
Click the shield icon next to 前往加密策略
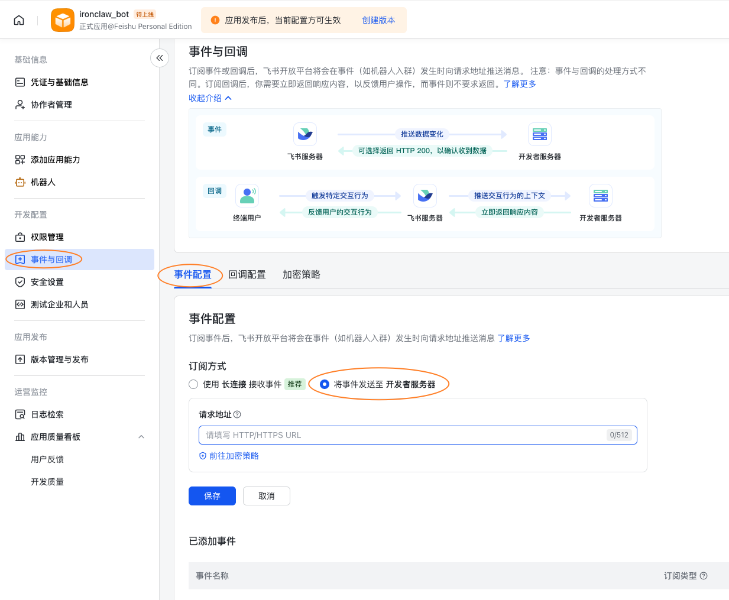[203, 456]
